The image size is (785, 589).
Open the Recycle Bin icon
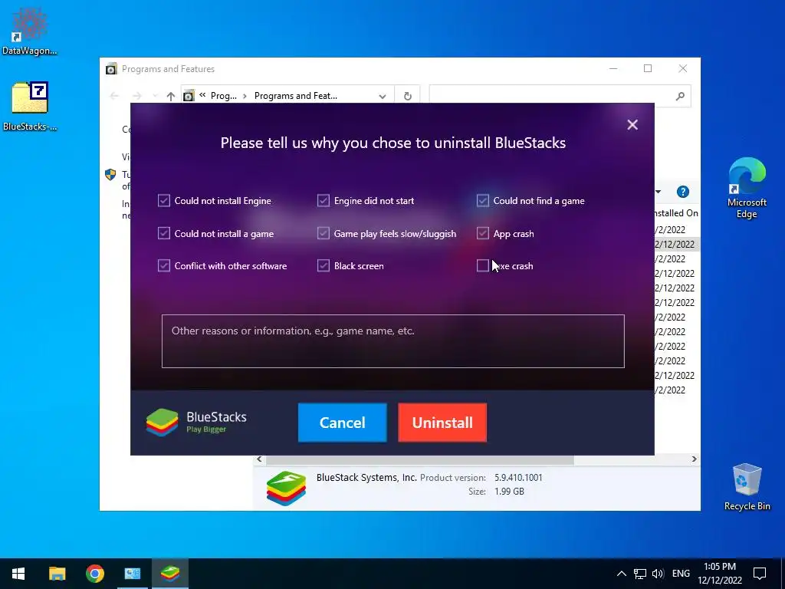(747, 487)
